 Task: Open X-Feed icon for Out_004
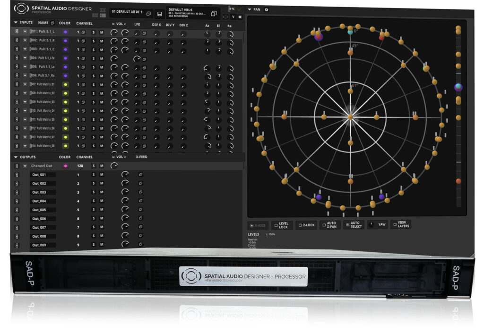[140, 201]
